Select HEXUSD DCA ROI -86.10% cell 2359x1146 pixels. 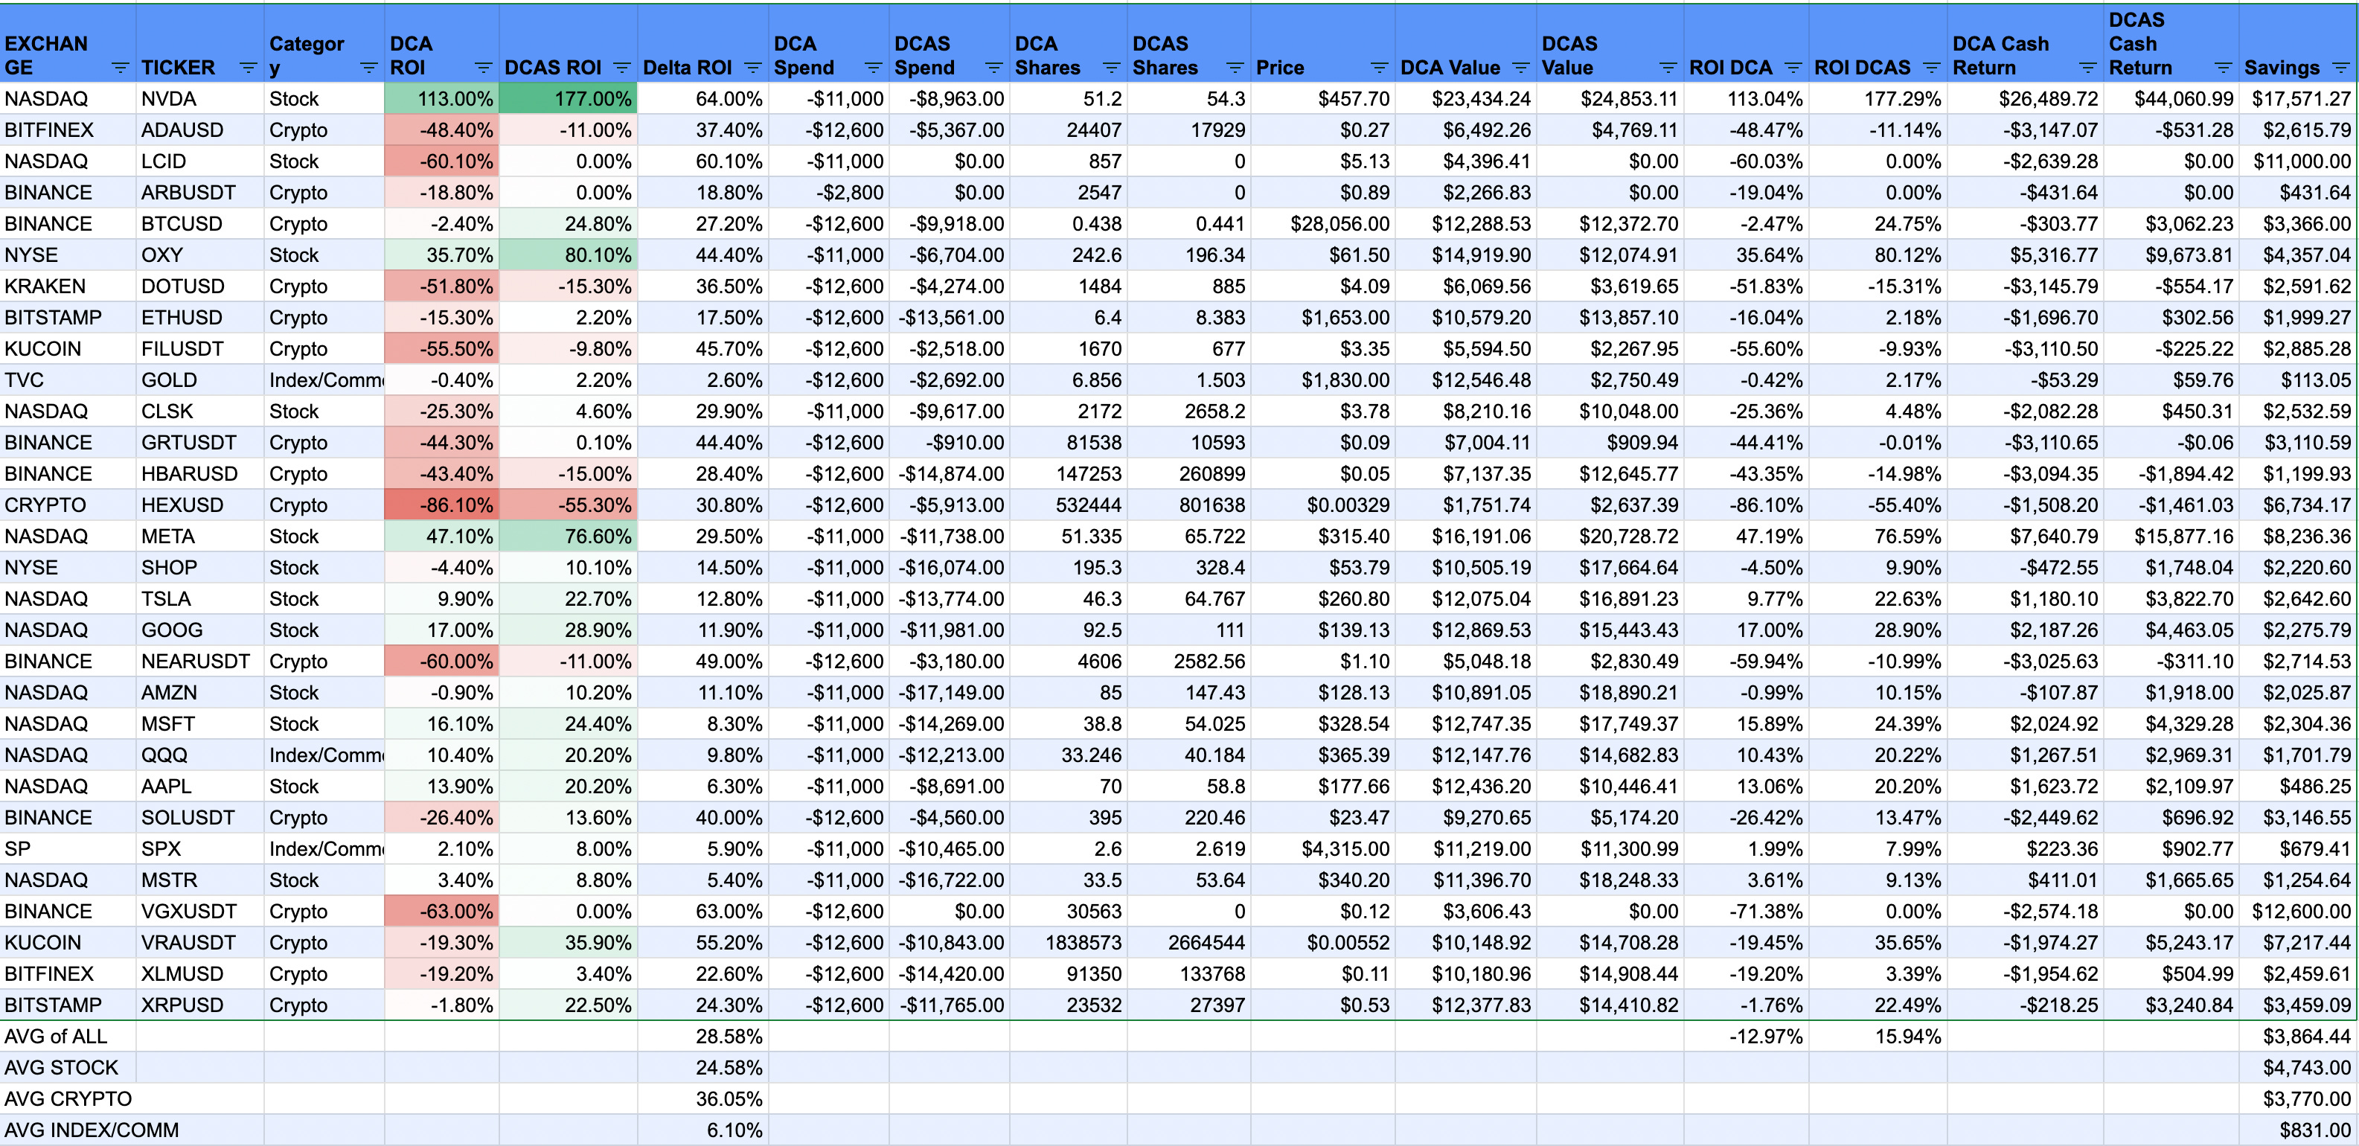point(441,505)
